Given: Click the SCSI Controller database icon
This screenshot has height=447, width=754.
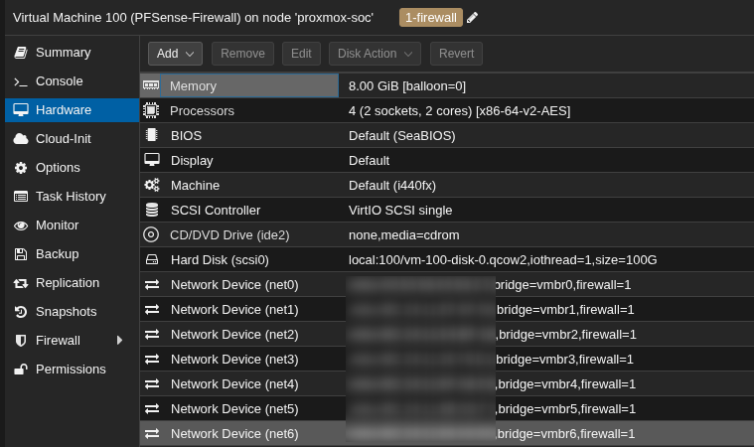Looking at the screenshot, I should 151,210.
